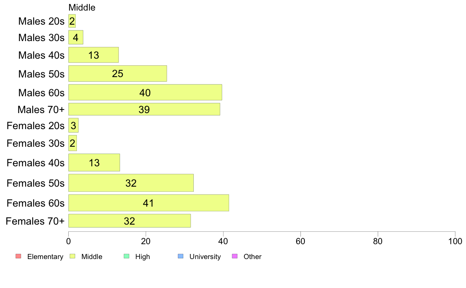Click the magenta Other legend swatch
The width and height of the screenshot is (466, 288).
235,256
